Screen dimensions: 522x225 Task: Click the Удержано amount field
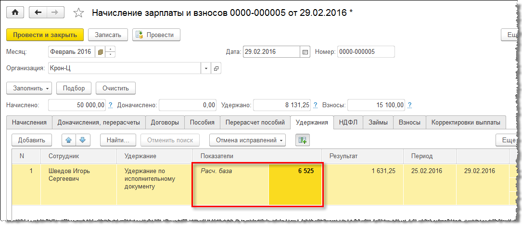point(282,105)
